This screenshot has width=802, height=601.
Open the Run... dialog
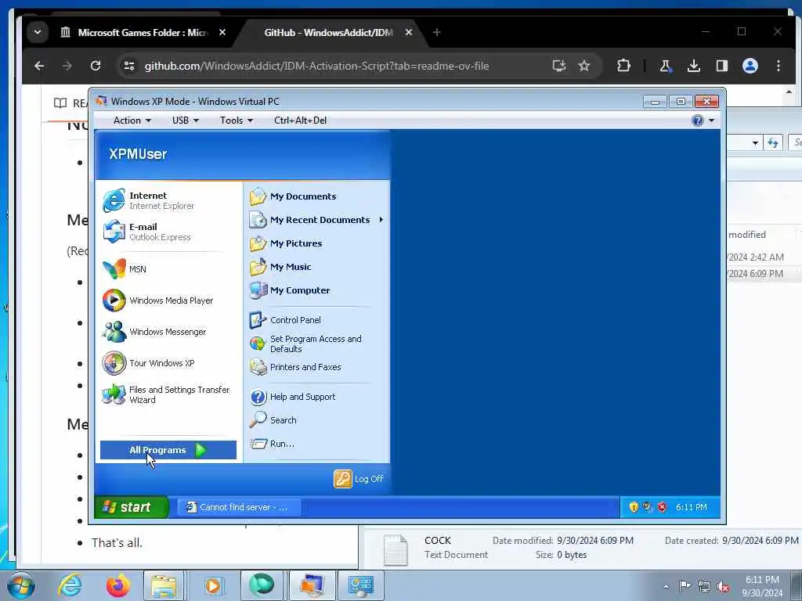[272, 444]
